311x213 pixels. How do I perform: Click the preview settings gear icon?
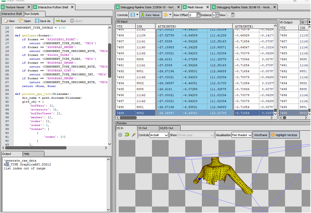pyautogui.click(x=120, y=135)
